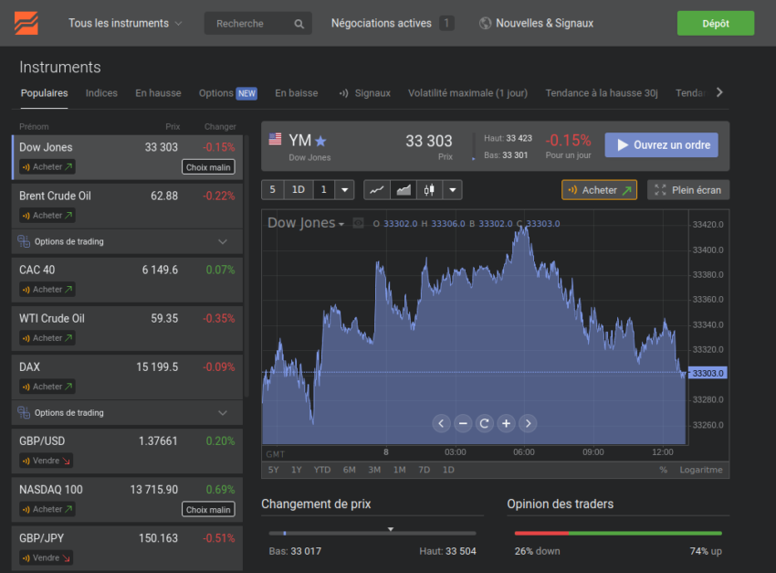Open the search magnifier in Recherche field

[299, 23]
